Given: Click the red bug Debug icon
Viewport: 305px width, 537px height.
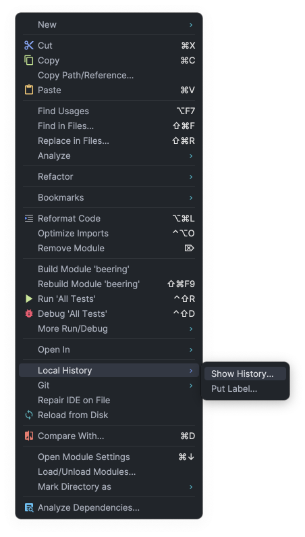Looking at the screenshot, I should click(x=29, y=313).
